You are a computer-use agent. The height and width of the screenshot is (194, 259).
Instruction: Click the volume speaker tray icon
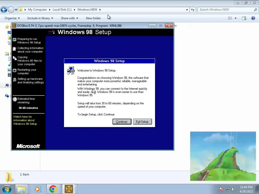point(233,189)
